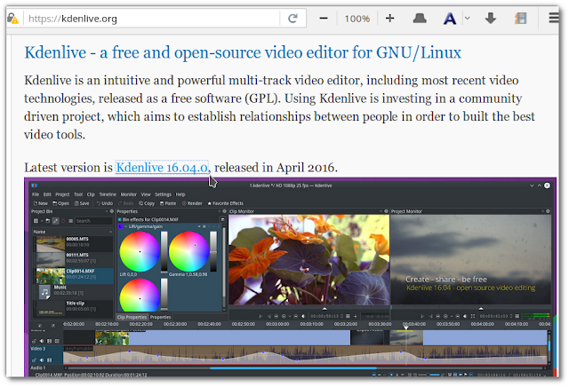Click the Clip Monitor volume speaker icon
Screen dimensions: 569x387
click(x=303, y=316)
